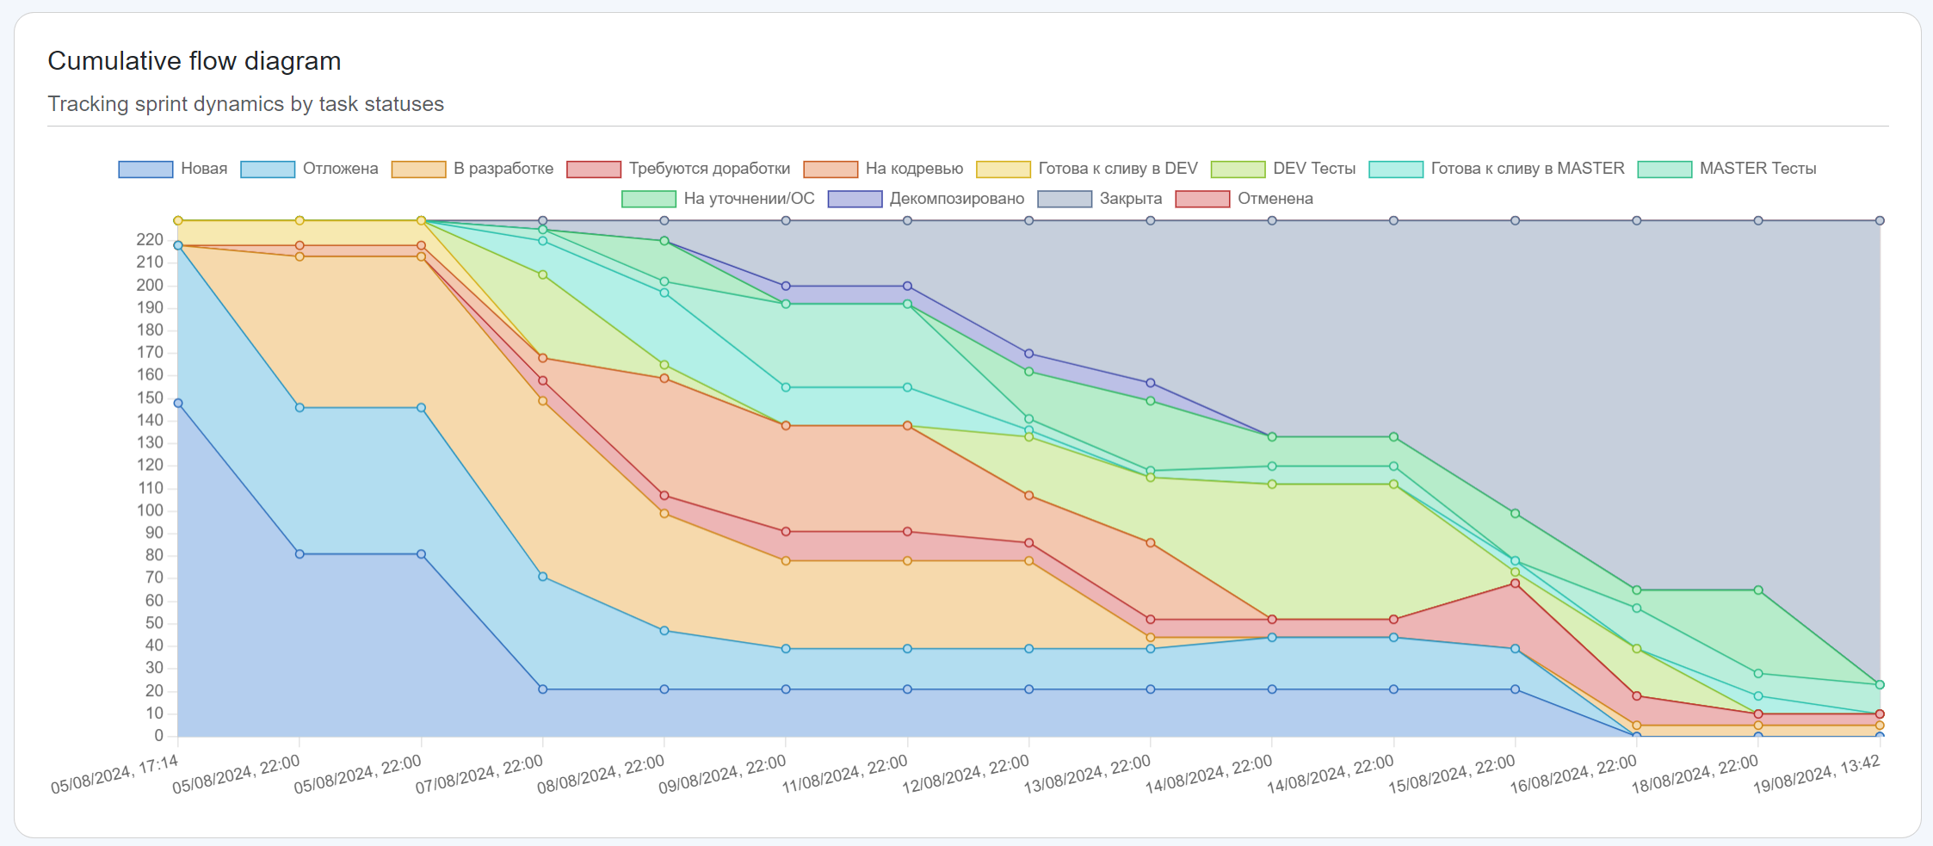1933x846 pixels.
Task: Click Требуются доработки point at 15/08/2024, 22:00
Action: pos(1515,584)
